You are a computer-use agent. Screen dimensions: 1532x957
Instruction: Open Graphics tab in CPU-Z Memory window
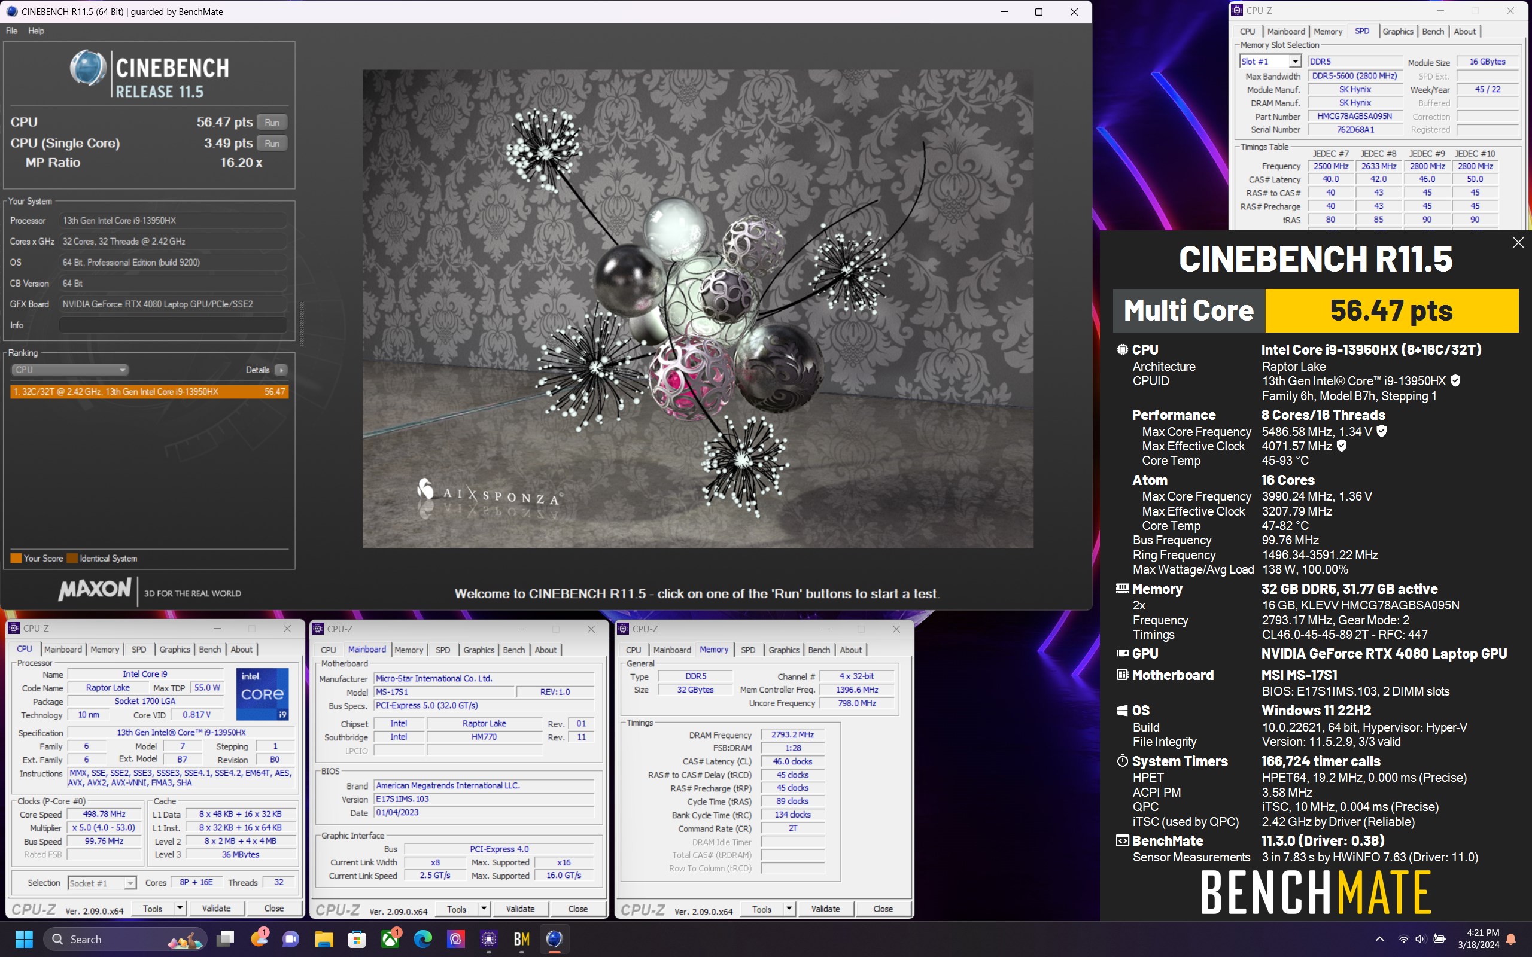[784, 650]
